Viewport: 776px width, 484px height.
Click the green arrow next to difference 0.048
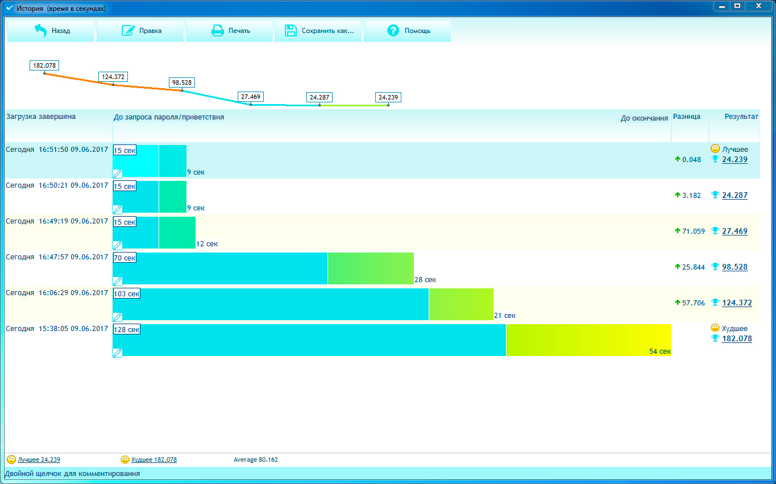point(678,159)
